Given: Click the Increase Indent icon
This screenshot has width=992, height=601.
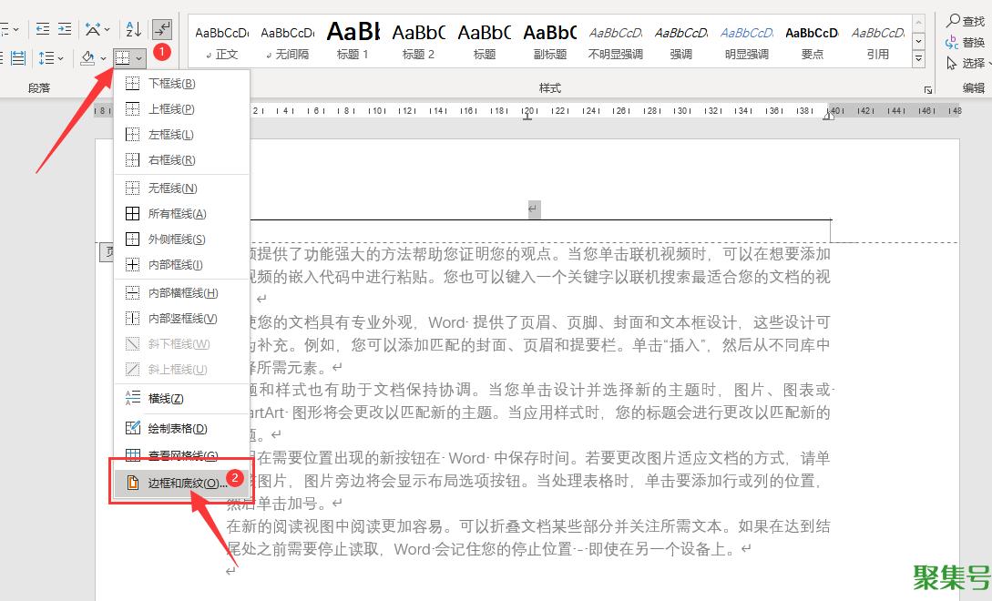Looking at the screenshot, I should (65, 30).
